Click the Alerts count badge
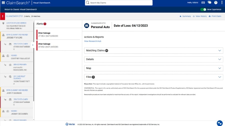This screenshot has width=225, height=126. [x=45, y=24]
